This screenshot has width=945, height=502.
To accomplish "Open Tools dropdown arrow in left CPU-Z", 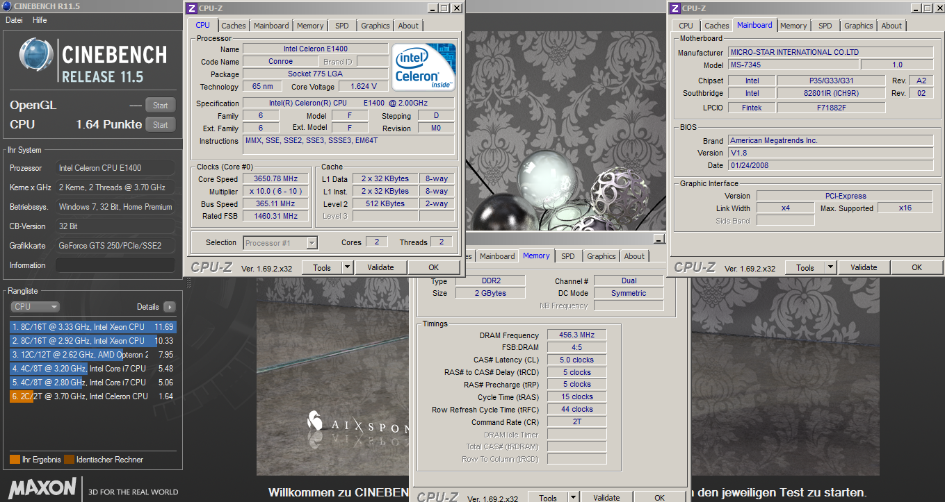I will (x=346, y=267).
